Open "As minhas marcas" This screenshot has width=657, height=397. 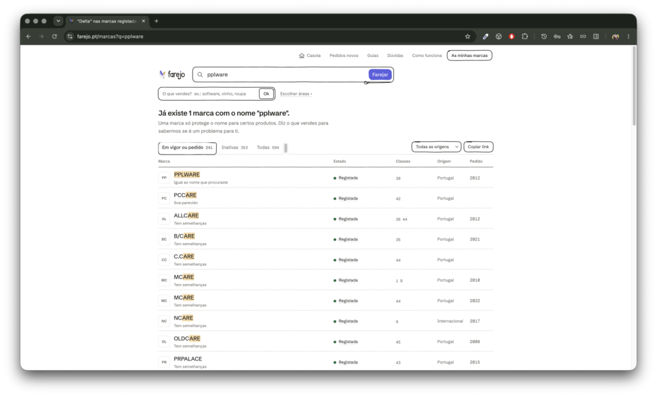[x=469, y=55]
